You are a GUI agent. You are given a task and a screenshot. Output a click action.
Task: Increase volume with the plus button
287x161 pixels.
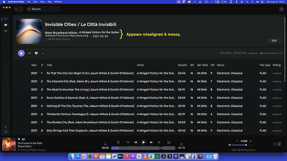pyautogui.click(x=250, y=141)
